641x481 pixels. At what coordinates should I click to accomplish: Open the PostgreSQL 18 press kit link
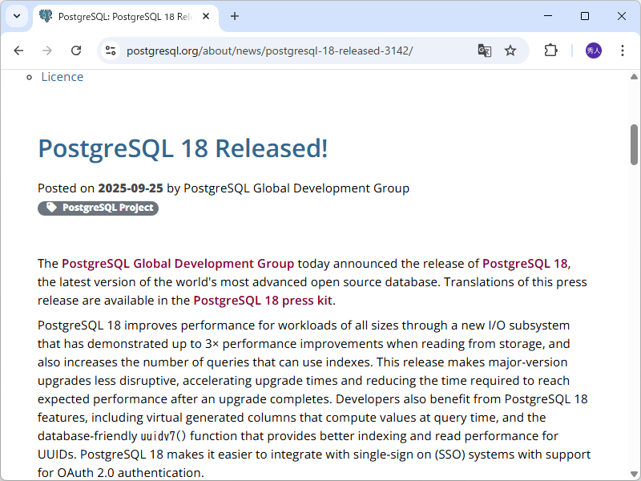pos(263,300)
